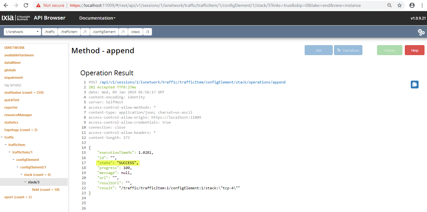The image size is (427, 212).
Task: Collapse the stack (count = 4) node
Action: [22, 175]
